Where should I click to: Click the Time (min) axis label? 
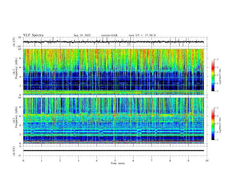pos(118,163)
